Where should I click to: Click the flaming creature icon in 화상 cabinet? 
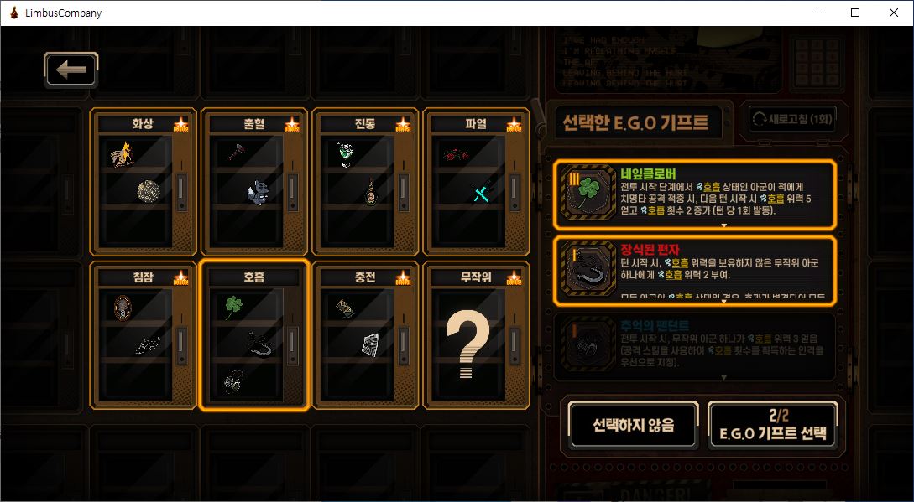tap(123, 155)
